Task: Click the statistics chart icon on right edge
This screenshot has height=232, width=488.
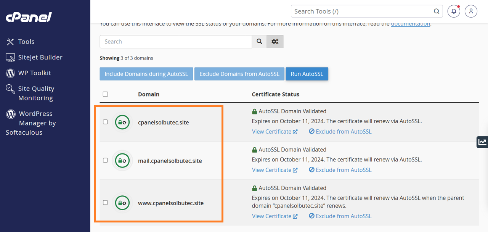Action: pyautogui.click(x=482, y=142)
